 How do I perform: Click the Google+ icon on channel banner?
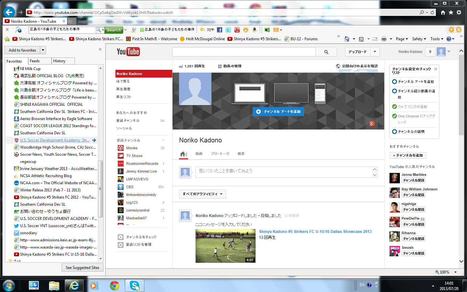point(372,124)
